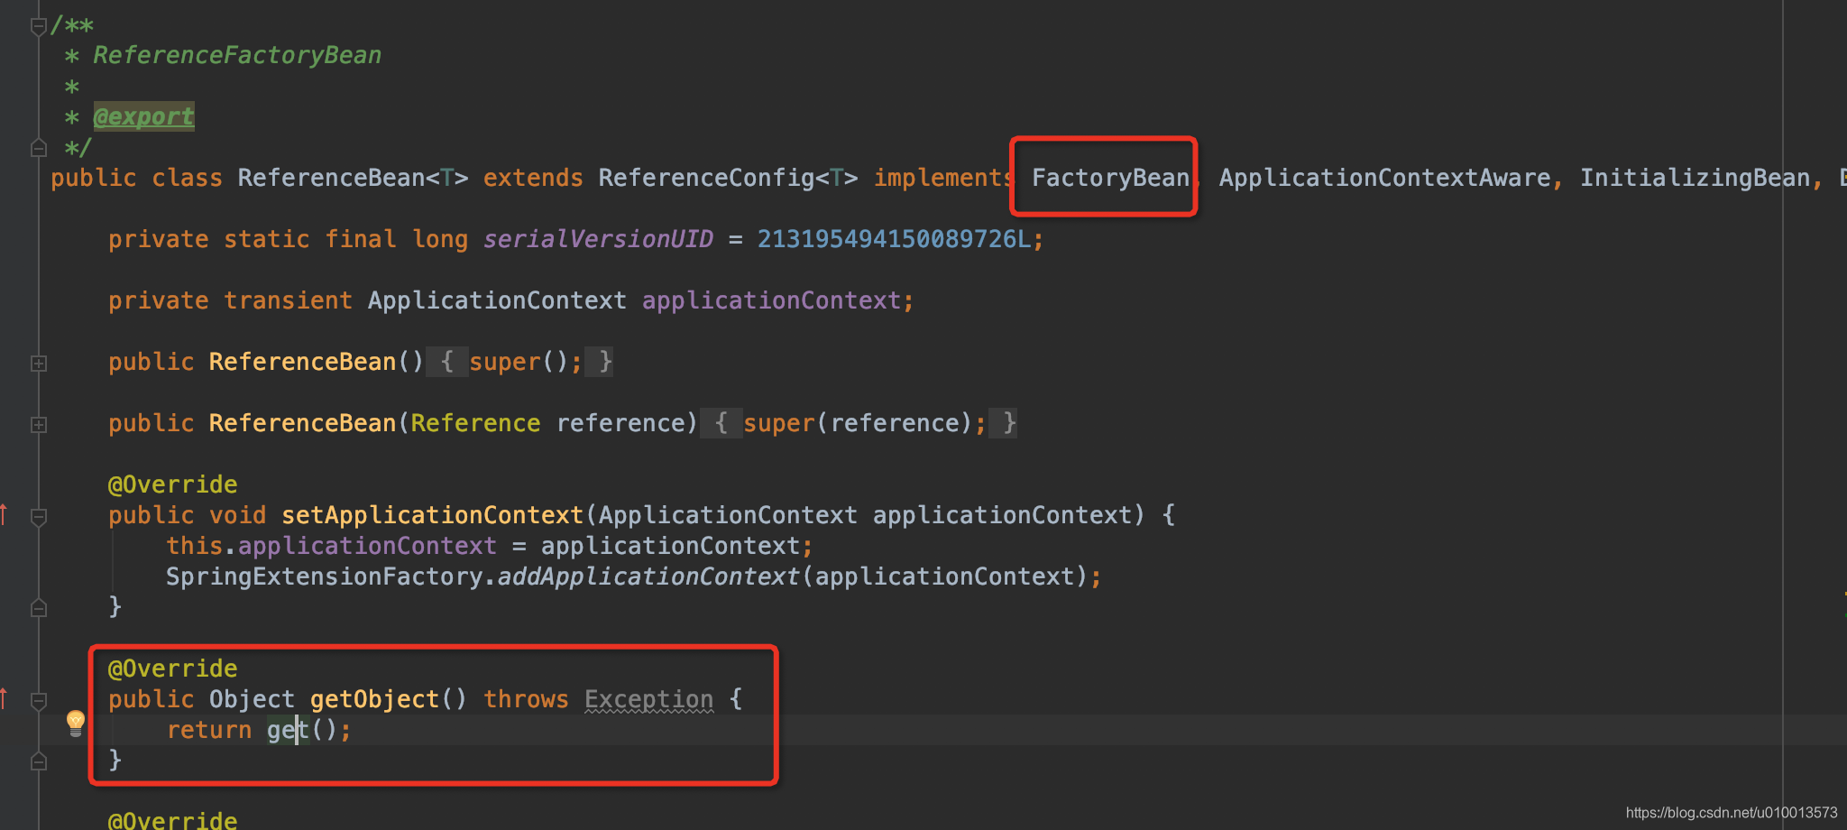Click InitializingBean in the implements list
This screenshot has height=830, width=1847.
point(1695,178)
